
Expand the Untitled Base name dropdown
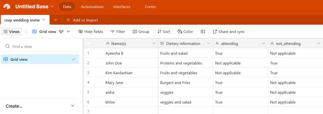point(52,6)
